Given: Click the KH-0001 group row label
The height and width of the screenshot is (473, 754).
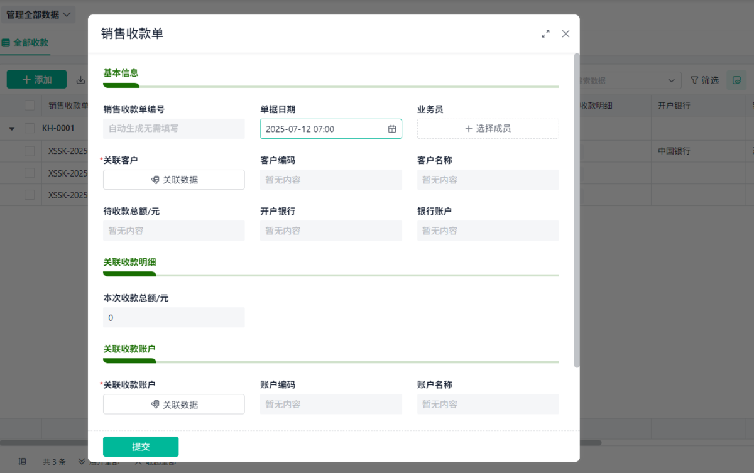Looking at the screenshot, I should tap(58, 128).
